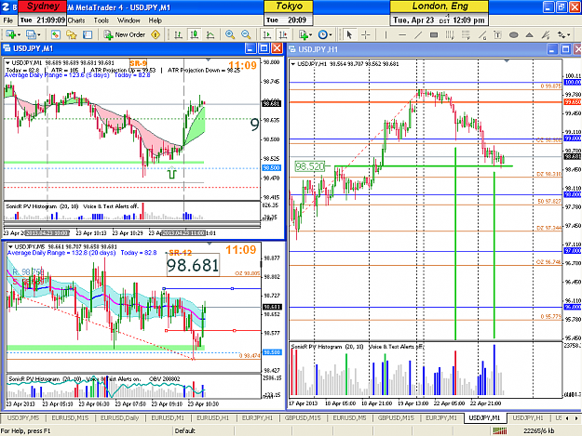Select the crosshair tool
Image resolution: width=582 pixels, height=436 pixels.
[366, 34]
